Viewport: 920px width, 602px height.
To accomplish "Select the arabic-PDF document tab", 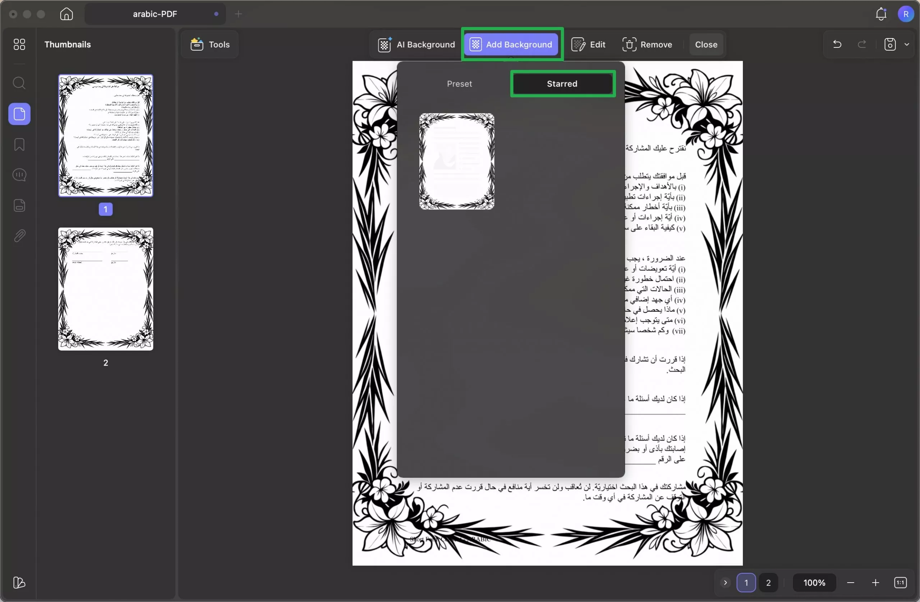I will [154, 14].
